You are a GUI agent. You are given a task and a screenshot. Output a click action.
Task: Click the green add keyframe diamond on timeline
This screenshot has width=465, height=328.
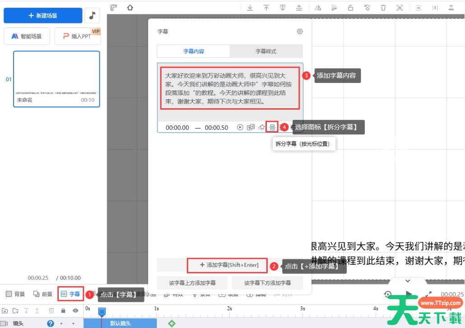click(172, 323)
